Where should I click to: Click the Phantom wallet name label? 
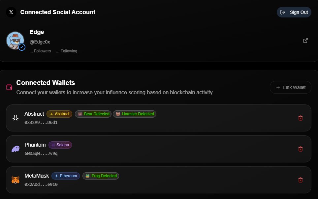coord(35,145)
